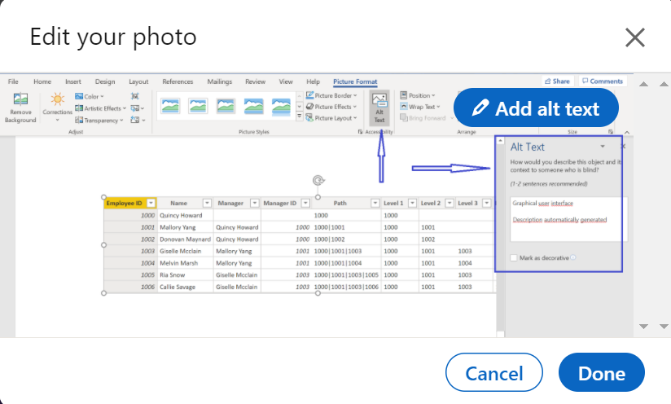Click the name Callie Savage

pos(178,288)
